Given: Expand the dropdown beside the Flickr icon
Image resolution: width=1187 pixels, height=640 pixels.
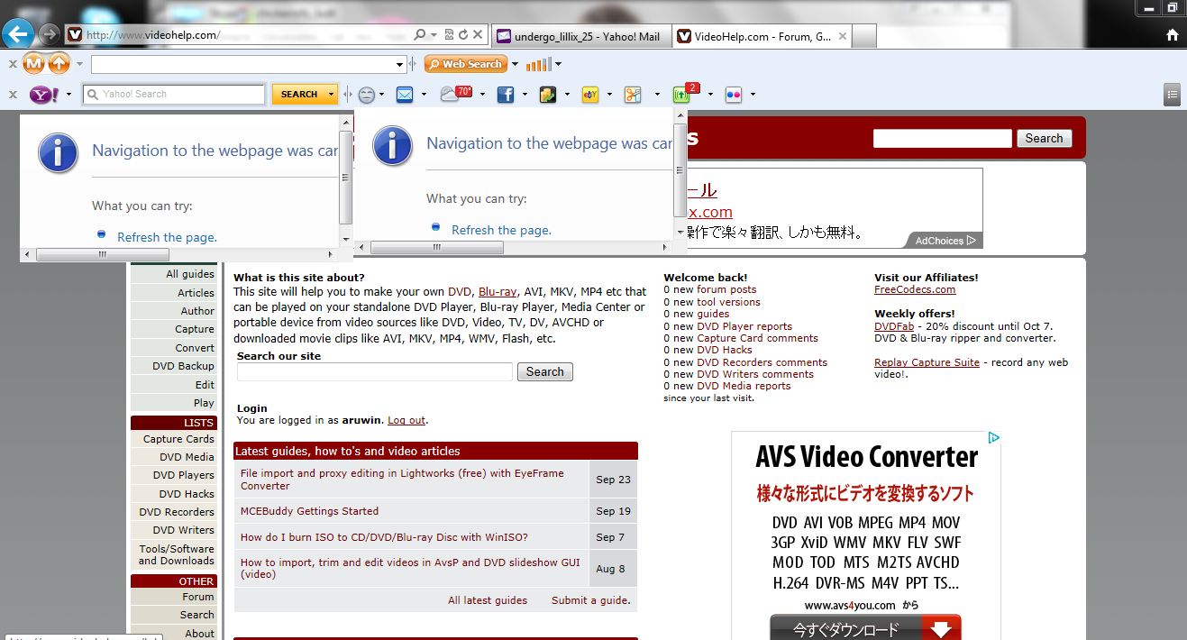Looking at the screenshot, I should click(753, 94).
